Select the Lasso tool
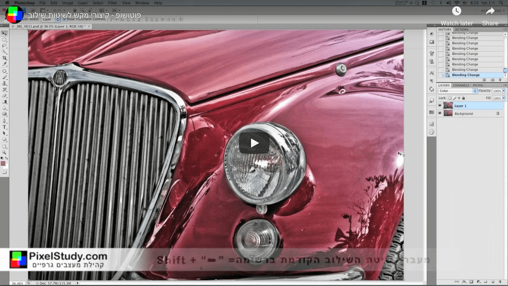Image resolution: width=508 pixels, height=286 pixels. pyautogui.click(x=5, y=46)
